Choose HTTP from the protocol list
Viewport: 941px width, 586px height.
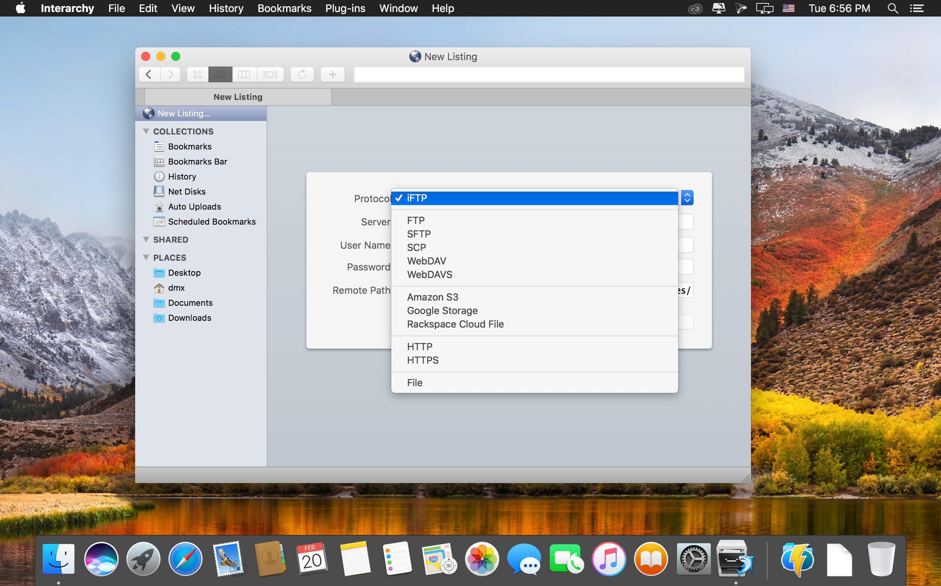tap(534, 347)
